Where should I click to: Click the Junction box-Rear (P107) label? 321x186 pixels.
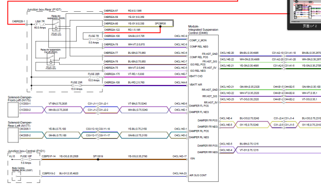click(44, 10)
